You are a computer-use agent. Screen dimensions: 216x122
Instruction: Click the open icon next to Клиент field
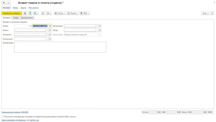pyautogui.click(x=50, y=30)
